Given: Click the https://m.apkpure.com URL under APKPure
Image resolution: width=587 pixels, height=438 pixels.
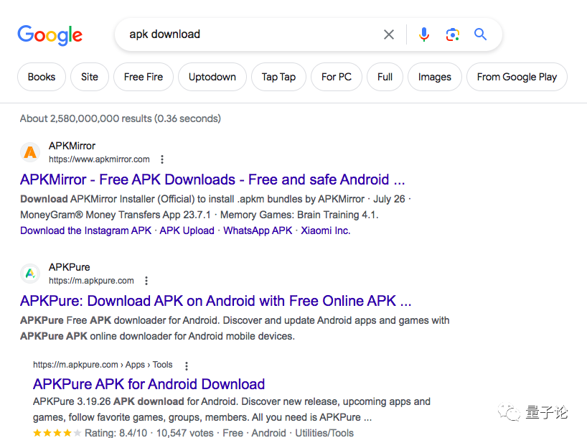Looking at the screenshot, I should pyautogui.click(x=91, y=281).
